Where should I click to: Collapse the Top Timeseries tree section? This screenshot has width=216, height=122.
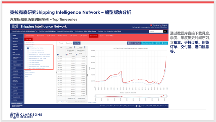coord(25,46)
